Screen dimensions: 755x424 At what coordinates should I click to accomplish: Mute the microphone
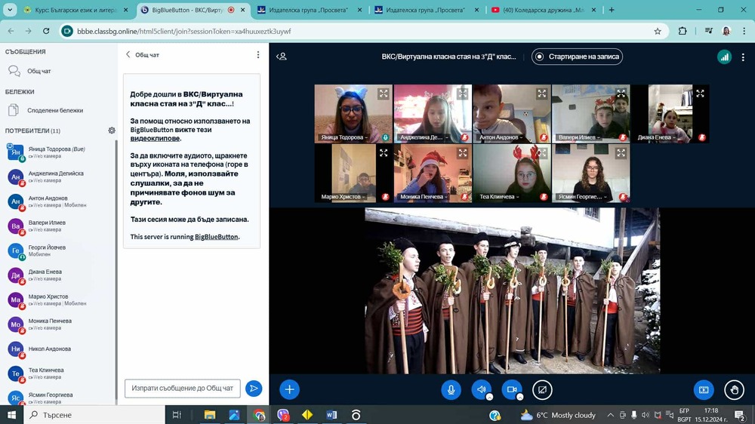click(451, 389)
